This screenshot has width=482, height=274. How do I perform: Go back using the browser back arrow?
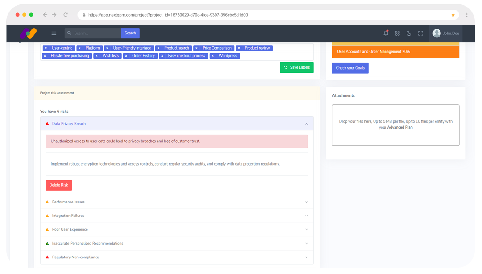click(45, 15)
